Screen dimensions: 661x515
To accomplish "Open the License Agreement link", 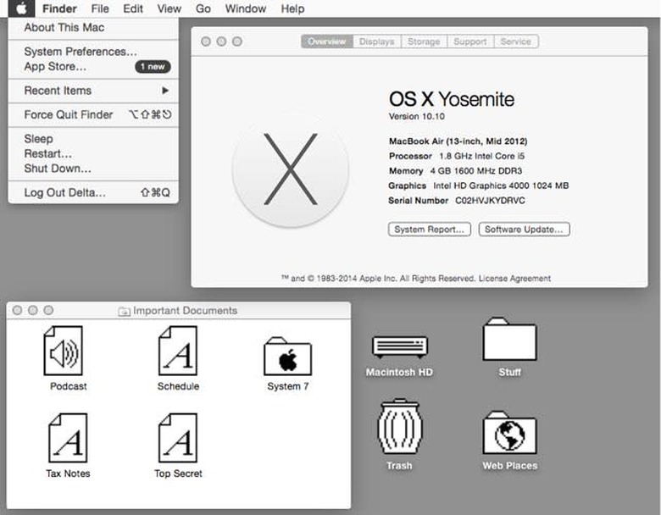I will pos(514,279).
